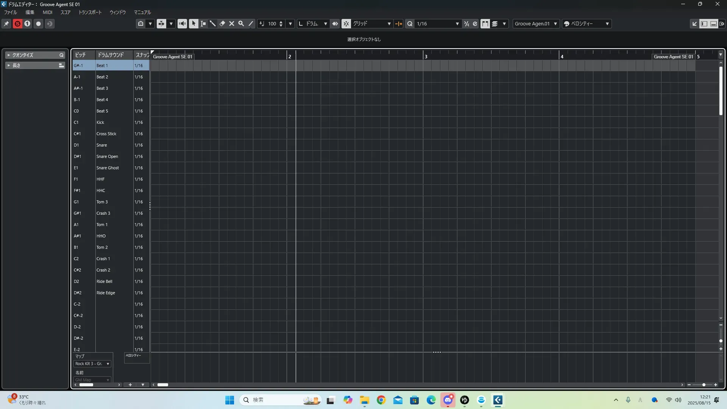Click the ドラムサウンド column header

point(111,55)
